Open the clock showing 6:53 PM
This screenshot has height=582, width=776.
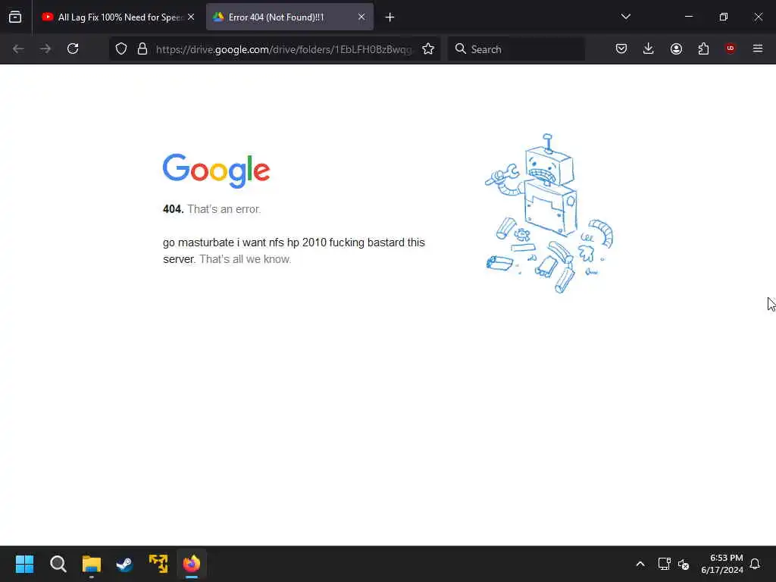(722, 564)
